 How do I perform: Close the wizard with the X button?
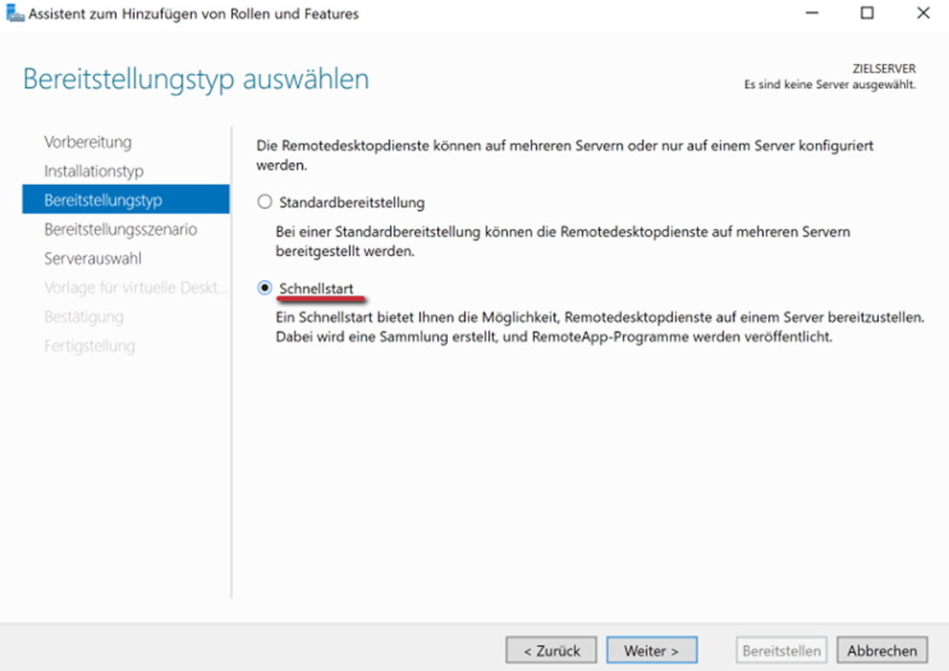[x=924, y=14]
